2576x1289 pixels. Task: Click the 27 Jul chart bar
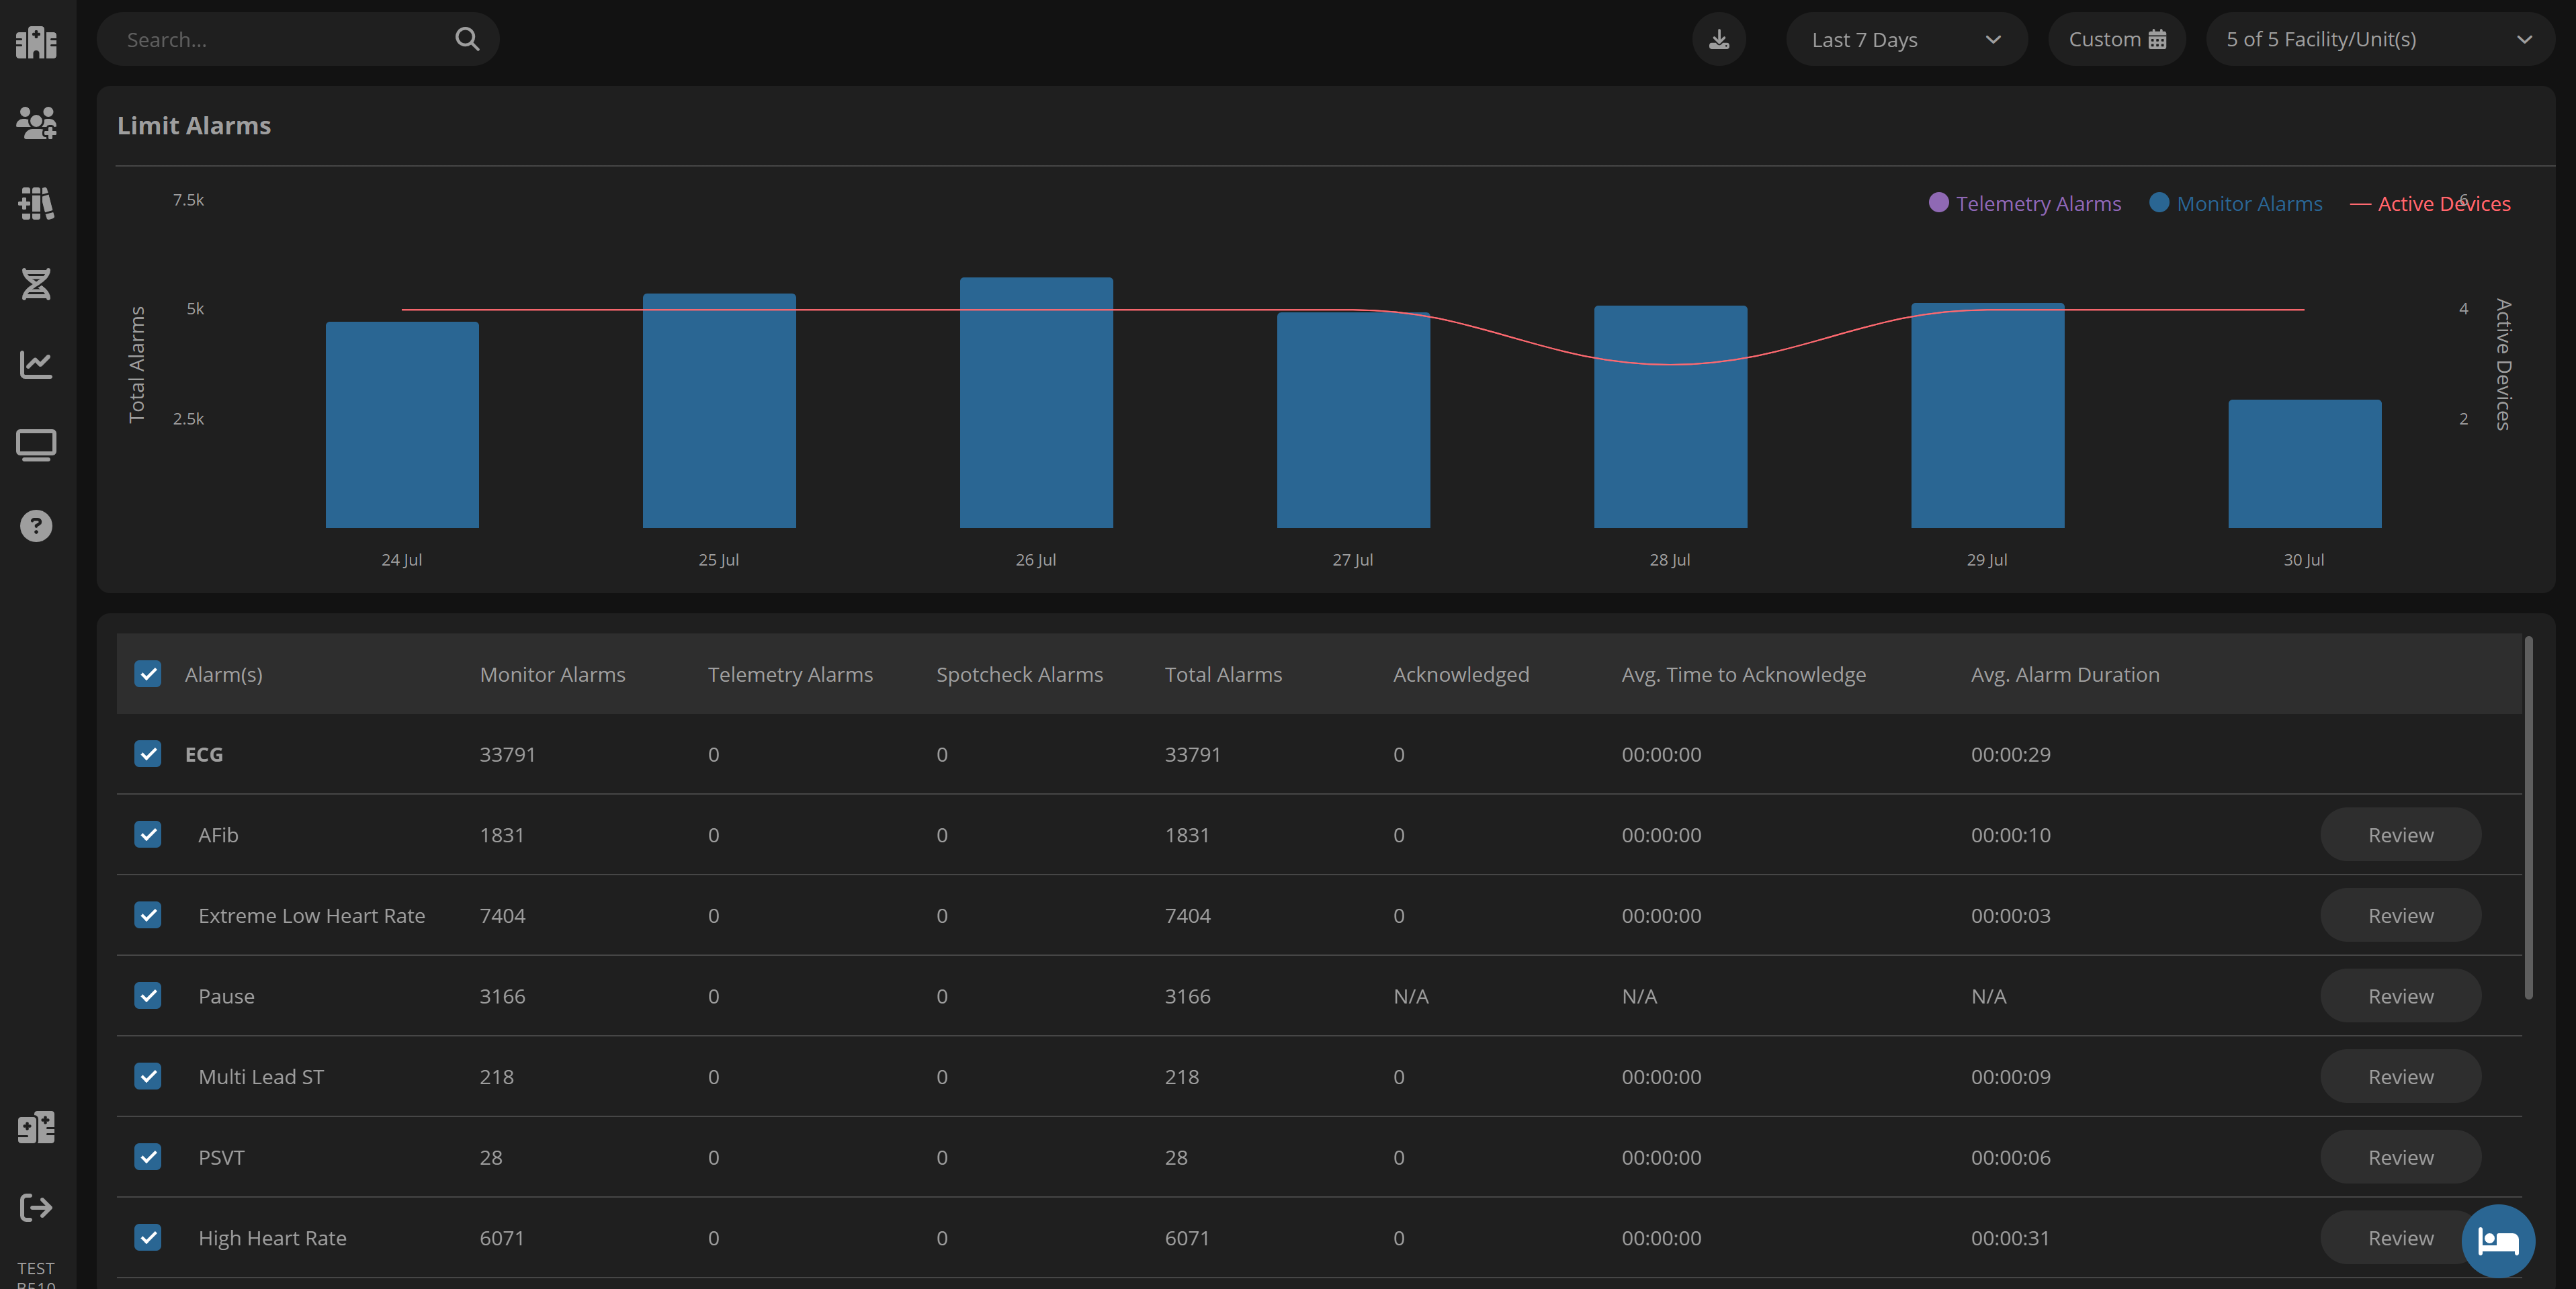tap(1353, 420)
